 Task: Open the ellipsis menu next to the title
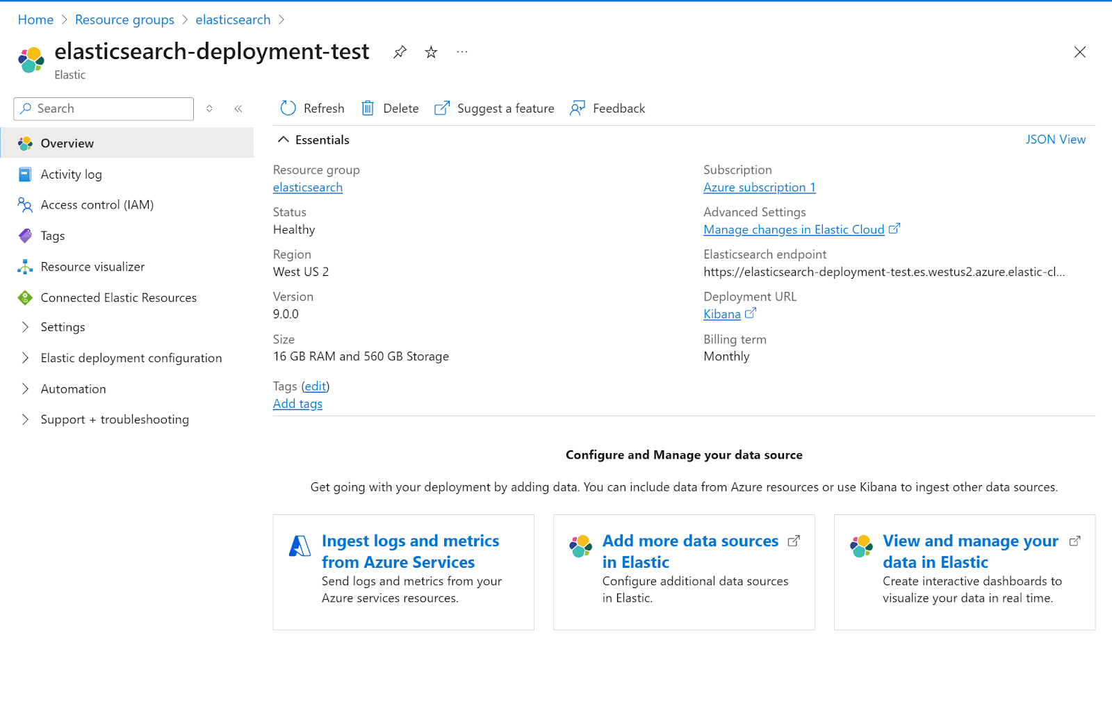(462, 51)
